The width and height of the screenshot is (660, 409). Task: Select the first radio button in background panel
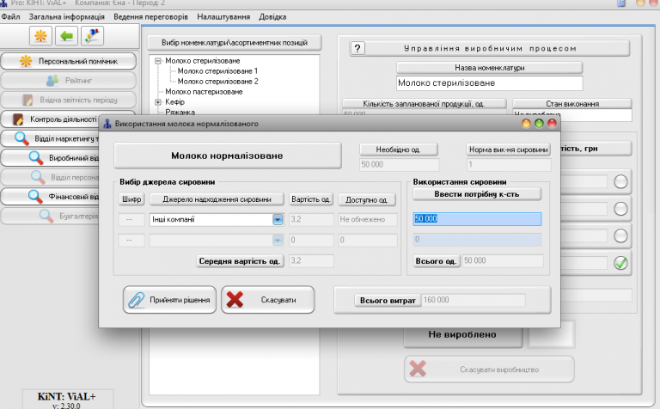(x=620, y=182)
